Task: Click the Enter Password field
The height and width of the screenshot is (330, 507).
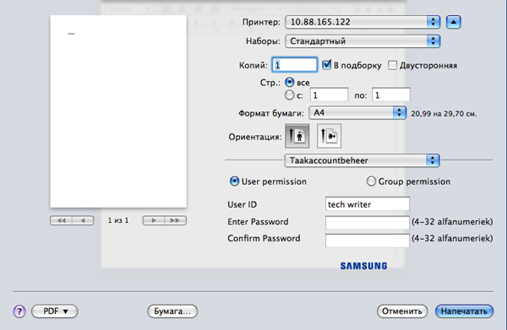Action: point(368,223)
